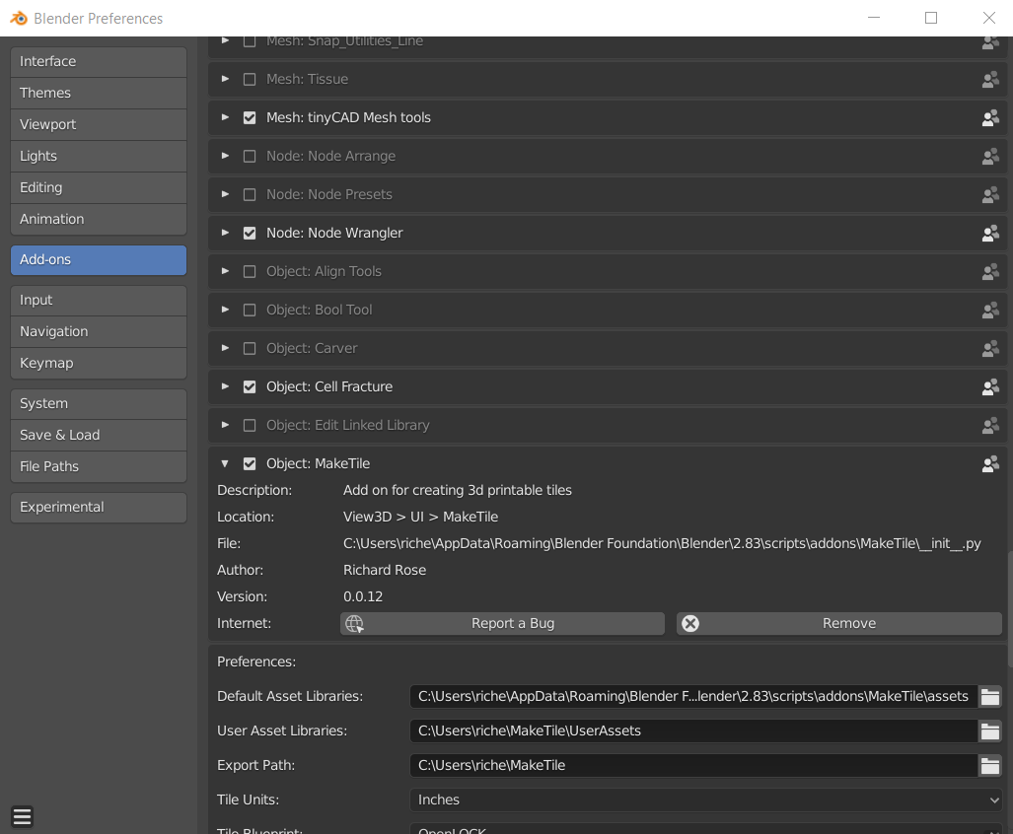Go to Navigation preferences
Screen dimensions: 1013x834
[x=99, y=332]
